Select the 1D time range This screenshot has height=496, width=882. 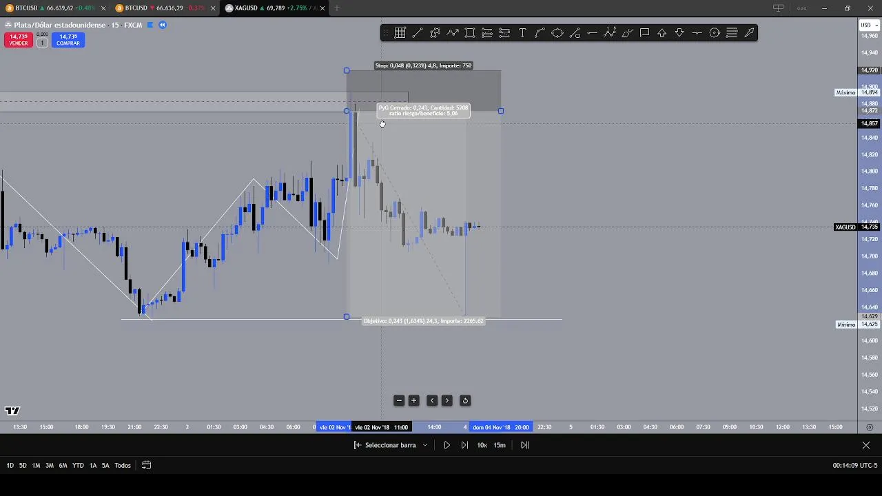click(x=10, y=466)
